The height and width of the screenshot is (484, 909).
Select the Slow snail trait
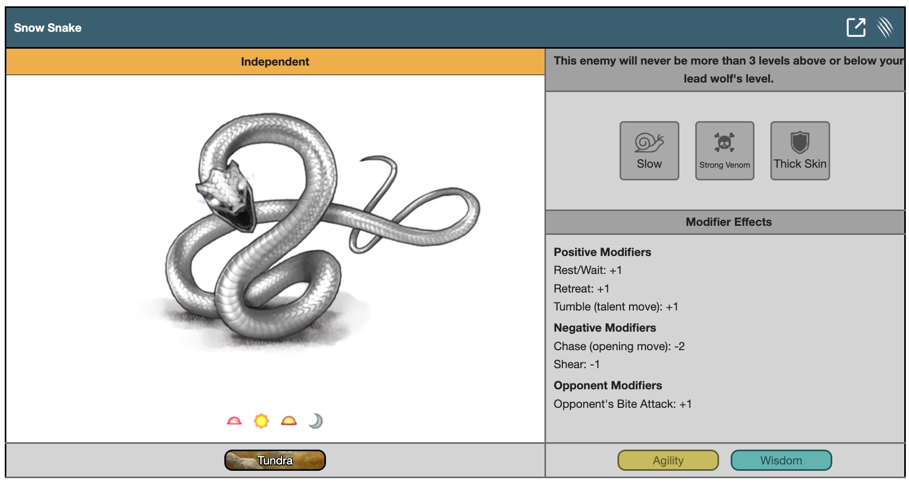(649, 151)
